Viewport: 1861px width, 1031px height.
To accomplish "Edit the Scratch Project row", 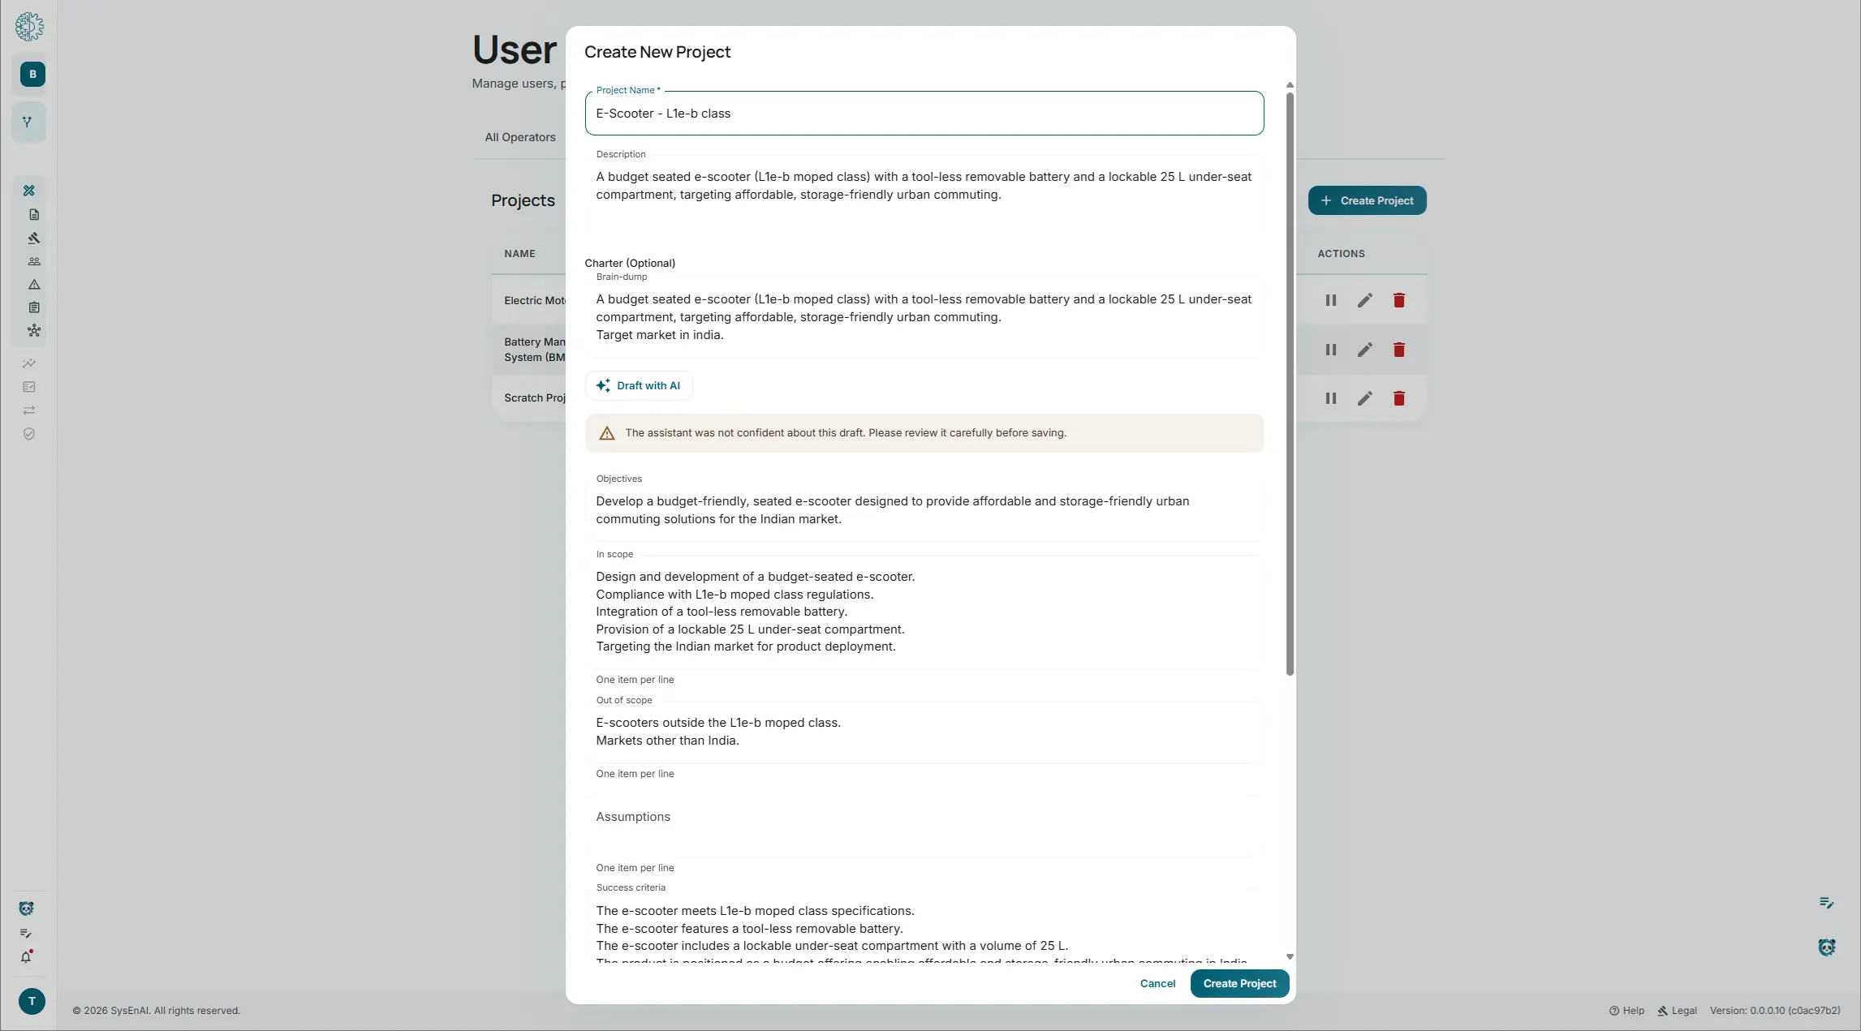I will pos(1365,398).
